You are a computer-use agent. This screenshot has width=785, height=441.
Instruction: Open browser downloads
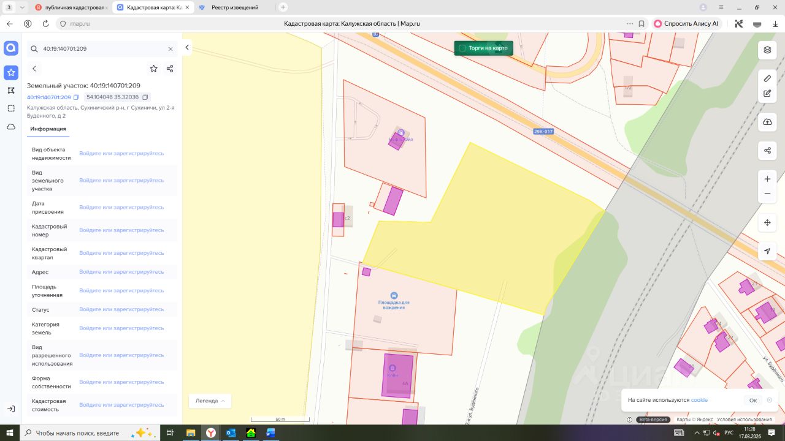(x=775, y=24)
